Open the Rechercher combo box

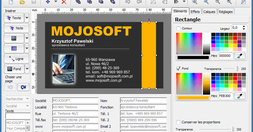click(18, 99)
